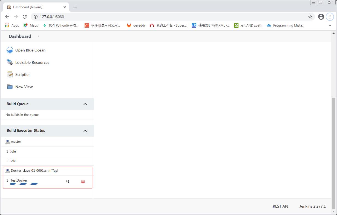Open the 我的工作台 - Super bookmark
This screenshot has width=337, height=215.
click(x=168, y=25)
